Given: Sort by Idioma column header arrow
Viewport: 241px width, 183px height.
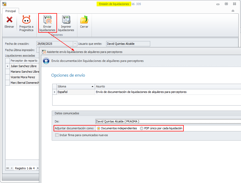Looking at the screenshot, I should 92,86.
